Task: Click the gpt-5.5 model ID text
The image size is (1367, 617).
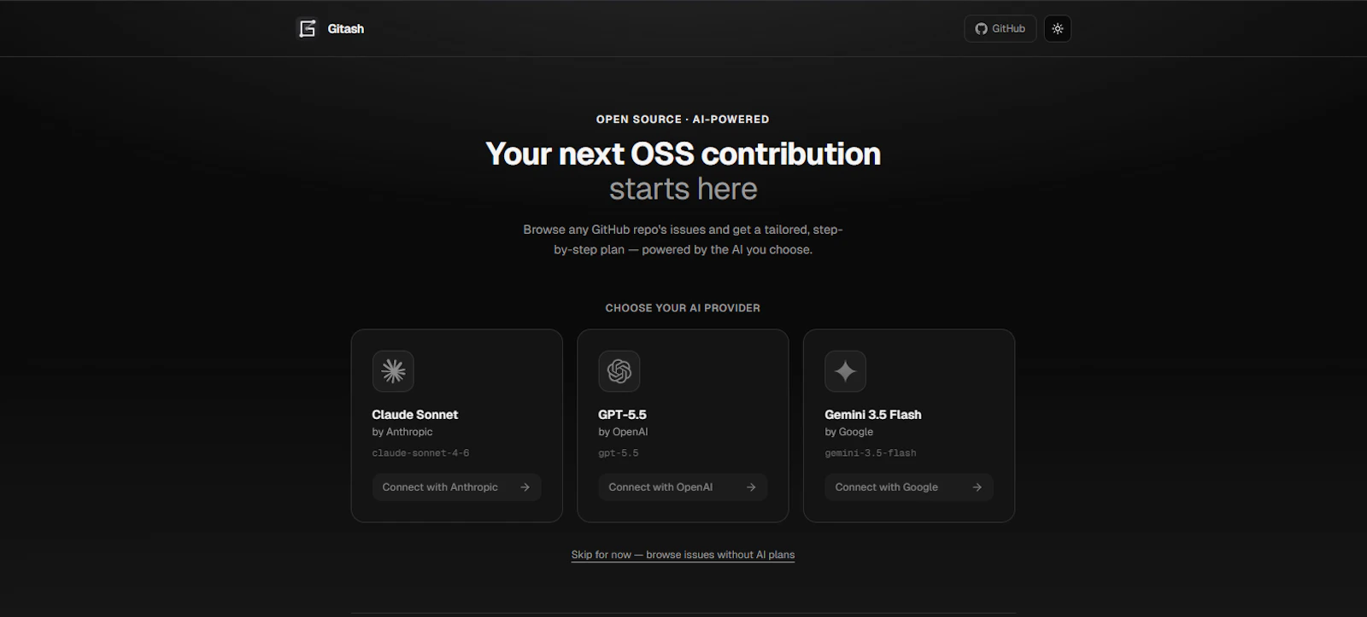Action: click(619, 453)
